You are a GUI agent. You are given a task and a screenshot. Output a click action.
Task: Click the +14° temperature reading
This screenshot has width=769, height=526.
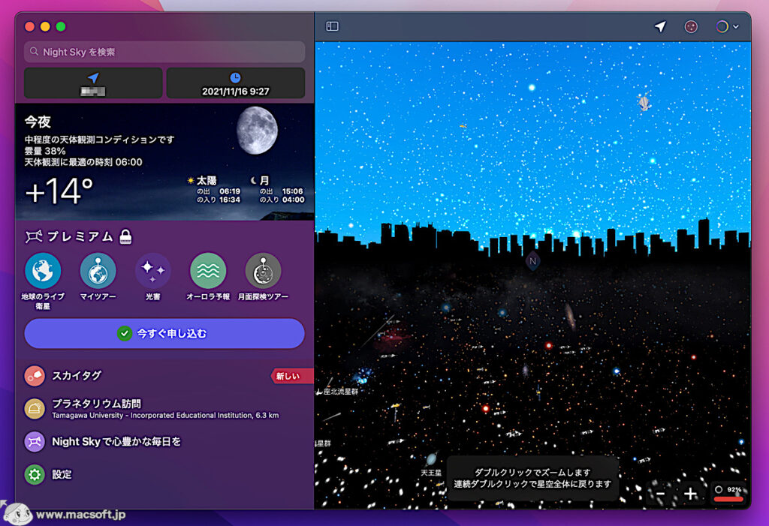pyautogui.click(x=59, y=191)
